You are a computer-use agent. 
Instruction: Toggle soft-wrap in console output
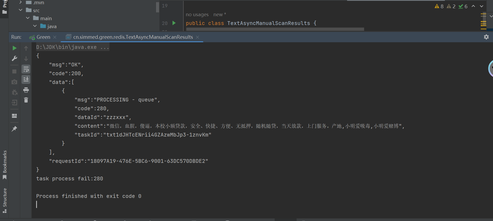point(26,69)
